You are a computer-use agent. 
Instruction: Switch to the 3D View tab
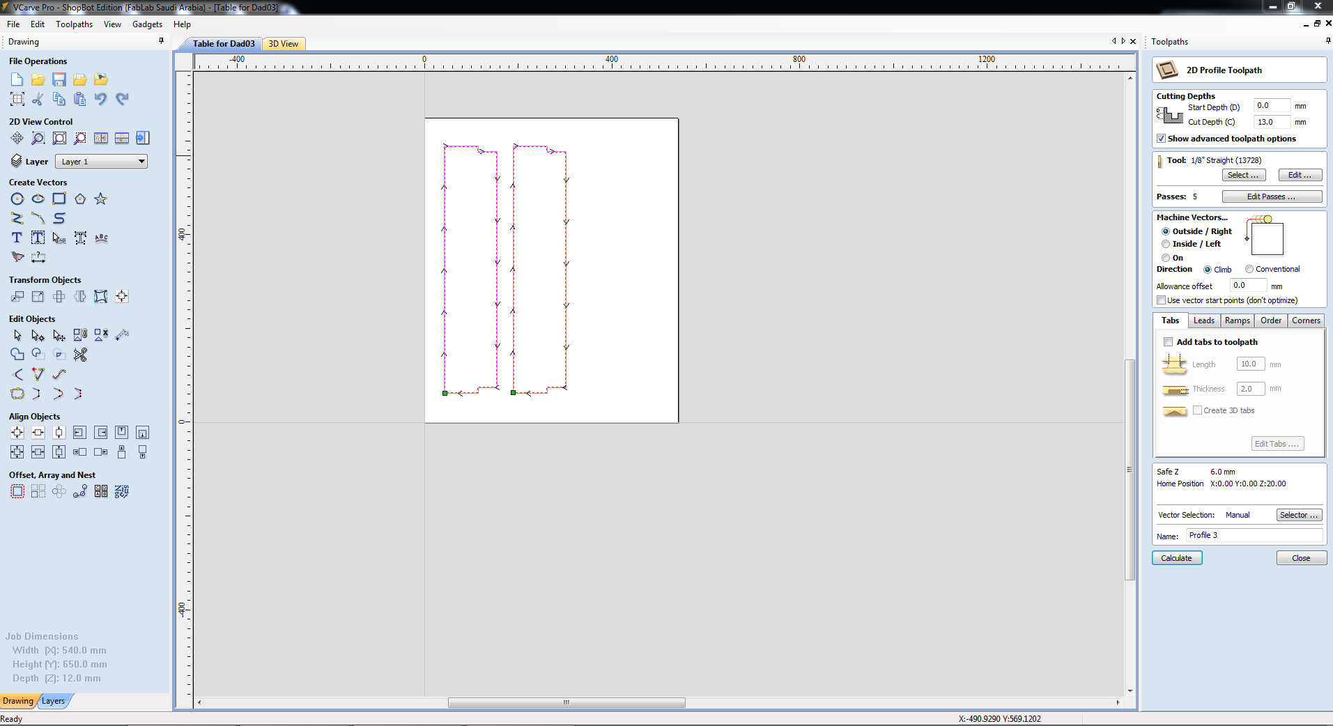tap(284, 44)
